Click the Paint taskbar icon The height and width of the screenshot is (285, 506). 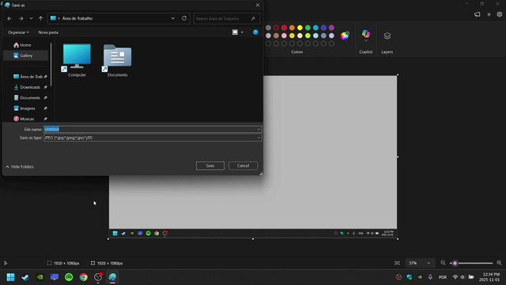tap(112, 277)
